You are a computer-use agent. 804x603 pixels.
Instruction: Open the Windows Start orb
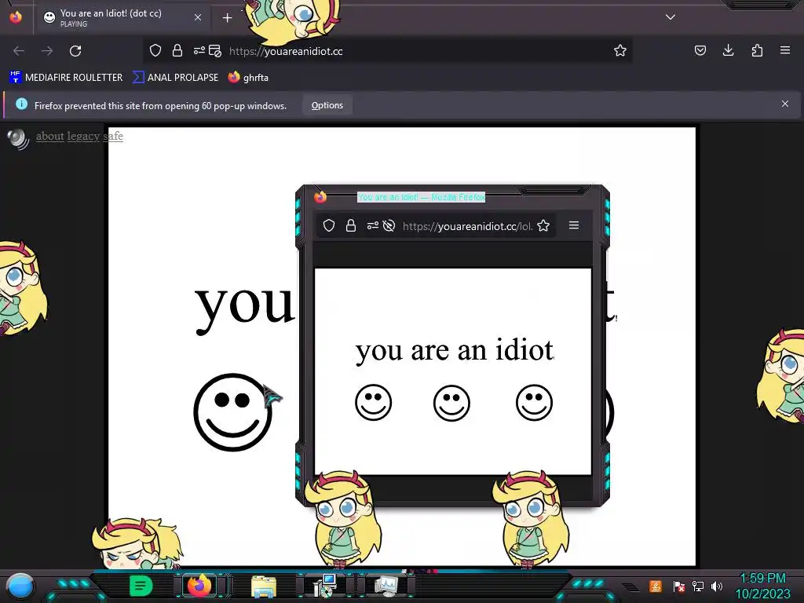click(x=20, y=587)
